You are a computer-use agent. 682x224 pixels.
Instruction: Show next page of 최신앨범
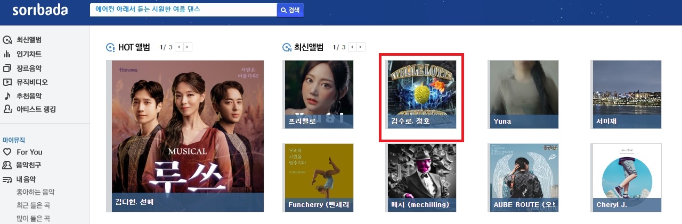[x=361, y=47]
